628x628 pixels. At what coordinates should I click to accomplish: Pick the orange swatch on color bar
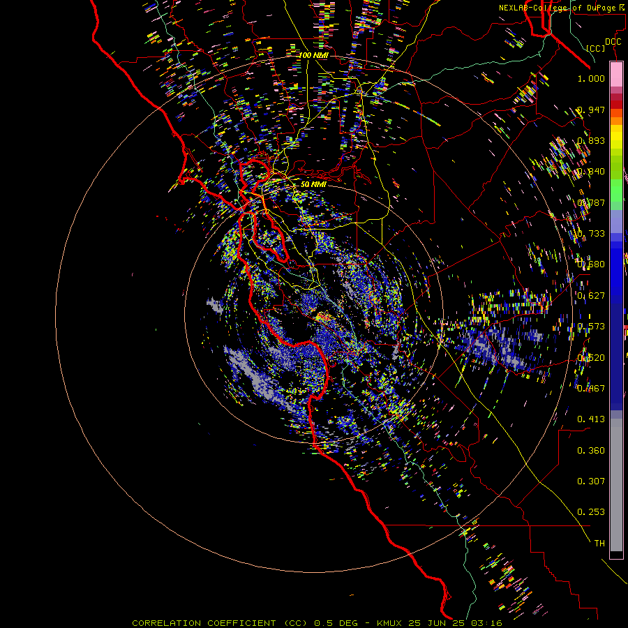pyautogui.click(x=616, y=121)
